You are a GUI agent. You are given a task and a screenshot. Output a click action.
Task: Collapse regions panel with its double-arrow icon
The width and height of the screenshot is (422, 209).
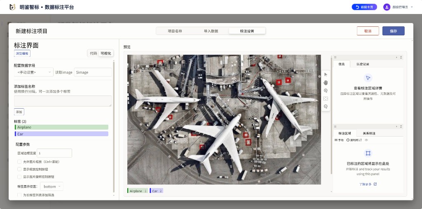(x=401, y=126)
